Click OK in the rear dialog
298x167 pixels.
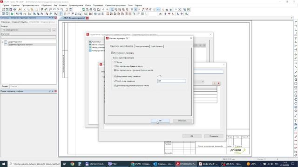click(192, 136)
